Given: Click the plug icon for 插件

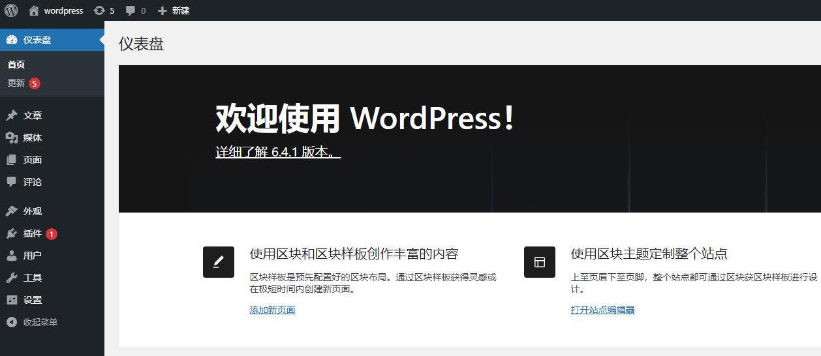Looking at the screenshot, I should click(12, 233).
